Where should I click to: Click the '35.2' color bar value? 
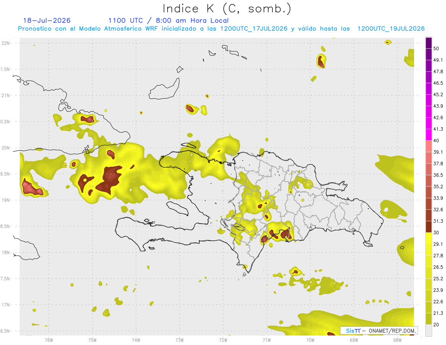[439, 186]
